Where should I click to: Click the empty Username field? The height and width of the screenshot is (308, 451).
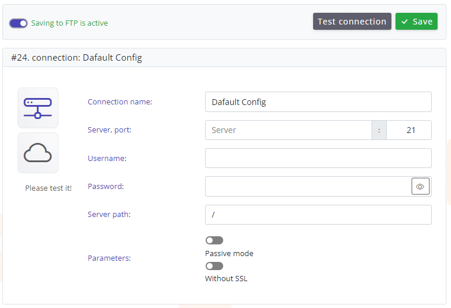[318, 158]
